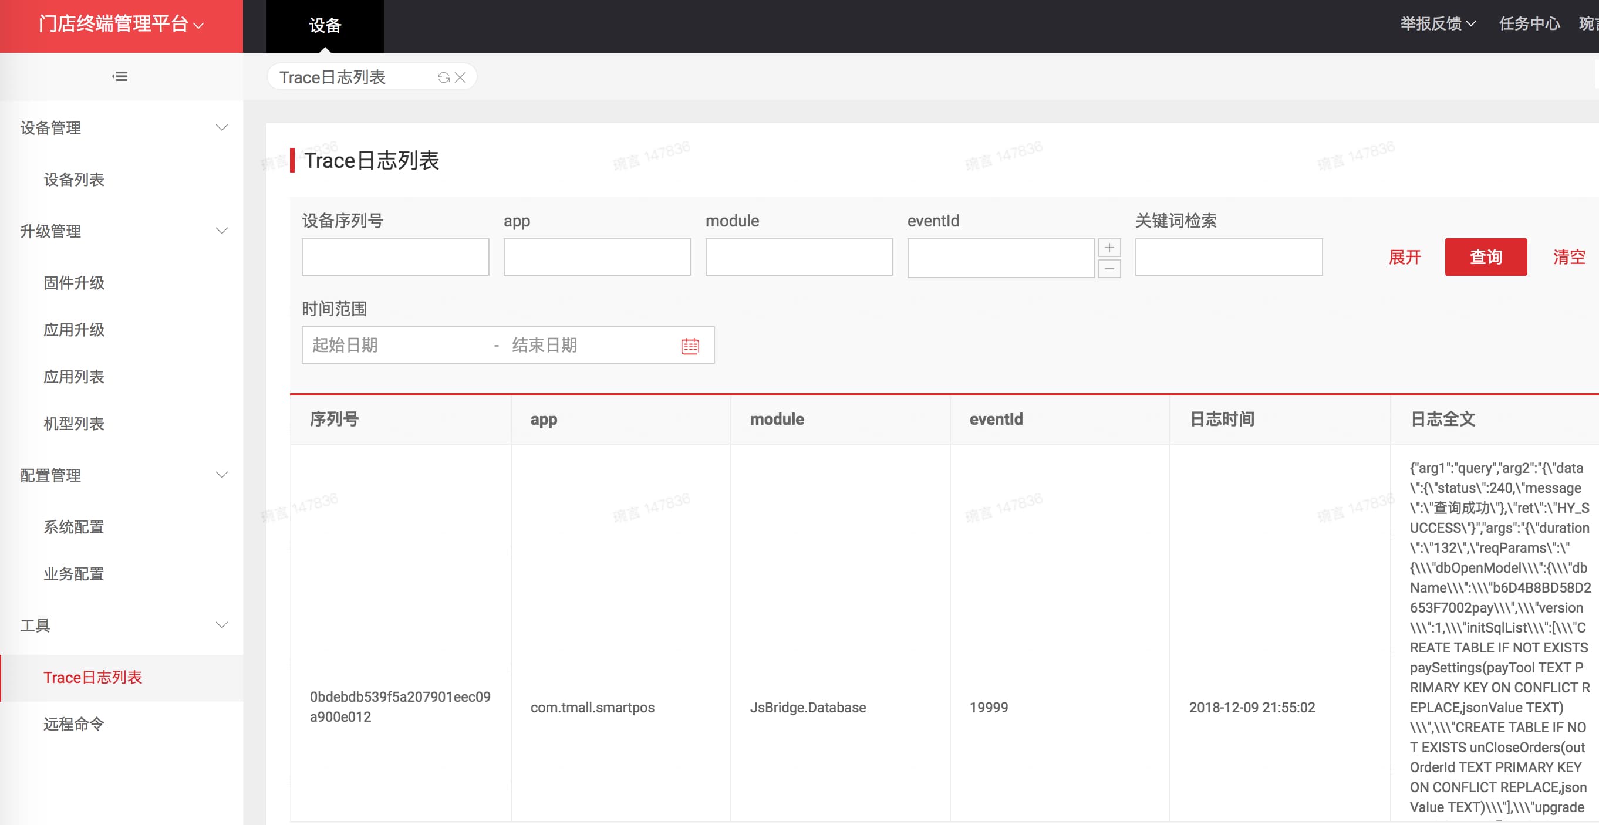Collapse the sidebar with the menu fold icon
This screenshot has width=1599, height=825.
pyautogui.click(x=120, y=76)
